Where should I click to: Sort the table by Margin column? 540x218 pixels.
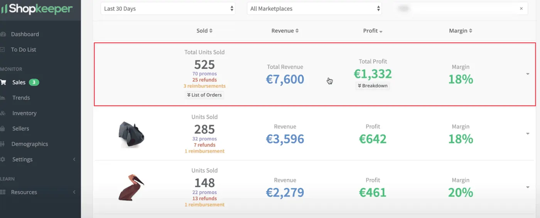click(461, 31)
